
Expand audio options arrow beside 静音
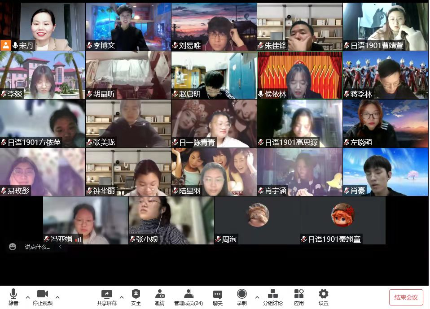point(28,297)
